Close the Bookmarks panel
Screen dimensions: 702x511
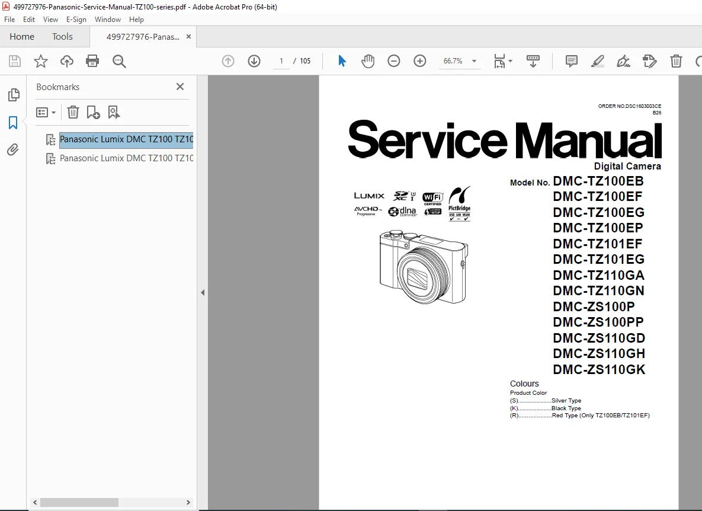click(180, 87)
